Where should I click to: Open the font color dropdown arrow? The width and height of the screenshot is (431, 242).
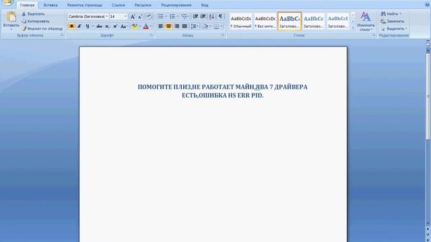tap(151, 26)
